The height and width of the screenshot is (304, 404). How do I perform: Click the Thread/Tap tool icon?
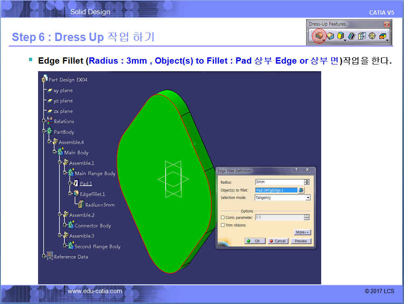[x=372, y=36]
